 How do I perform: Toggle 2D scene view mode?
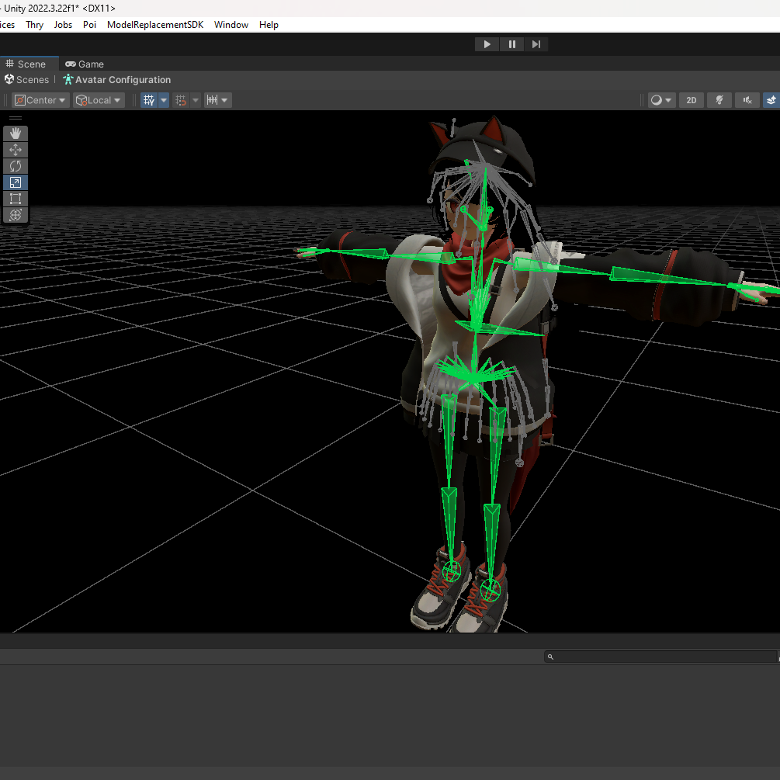(x=691, y=100)
